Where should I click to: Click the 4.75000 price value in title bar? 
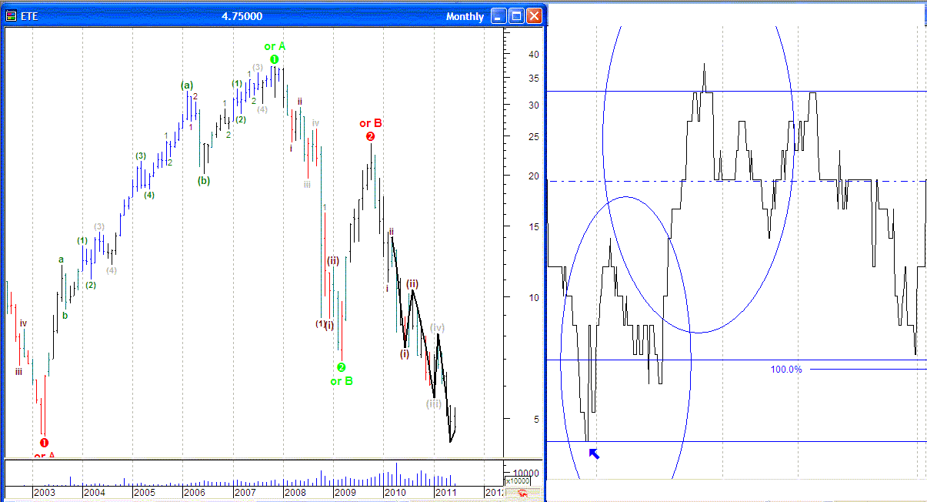pos(242,17)
